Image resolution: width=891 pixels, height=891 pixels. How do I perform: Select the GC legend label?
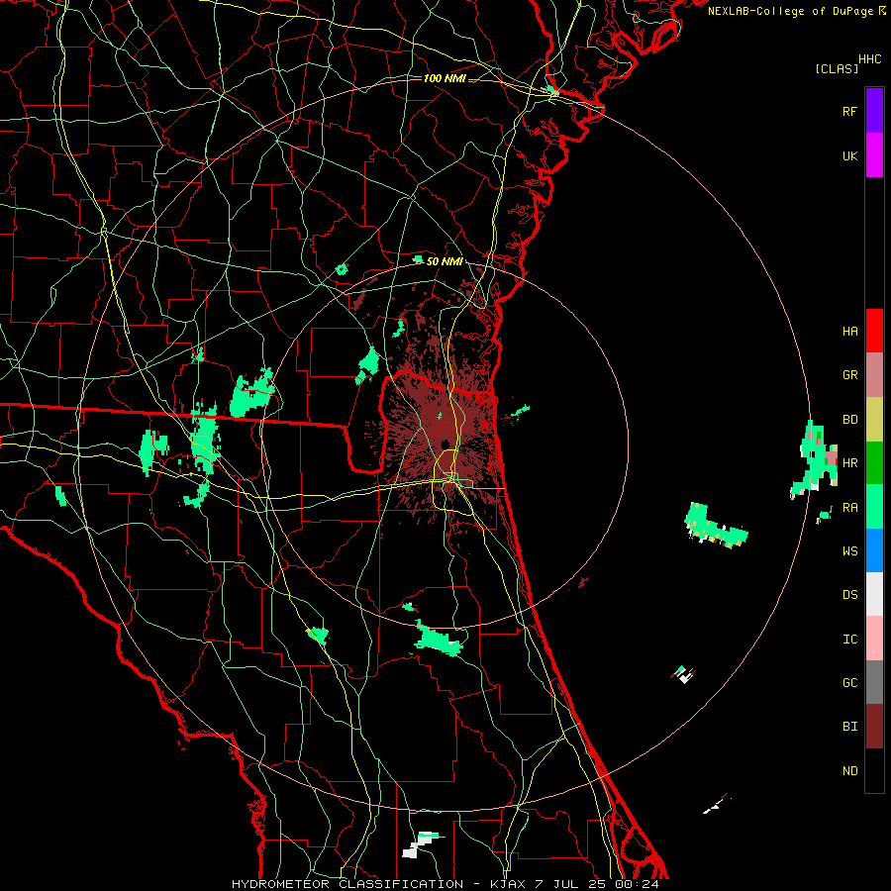849,683
